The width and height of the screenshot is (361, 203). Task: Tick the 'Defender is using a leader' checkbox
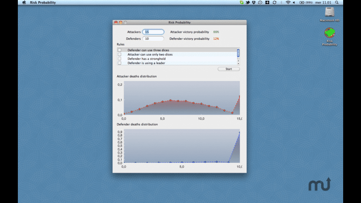coord(120,63)
